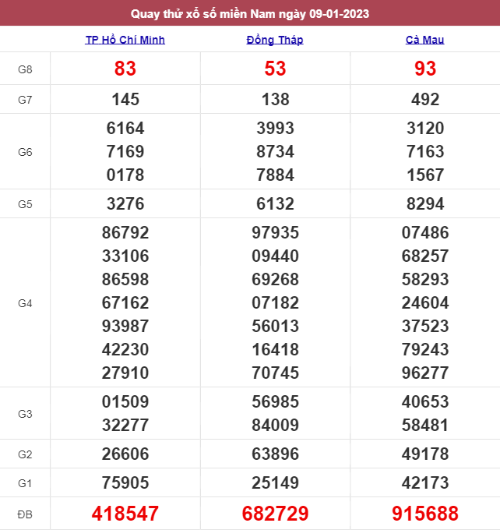Click the red G8 number 83
The height and width of the screenshot is (530, 500).
pos(125,69)
